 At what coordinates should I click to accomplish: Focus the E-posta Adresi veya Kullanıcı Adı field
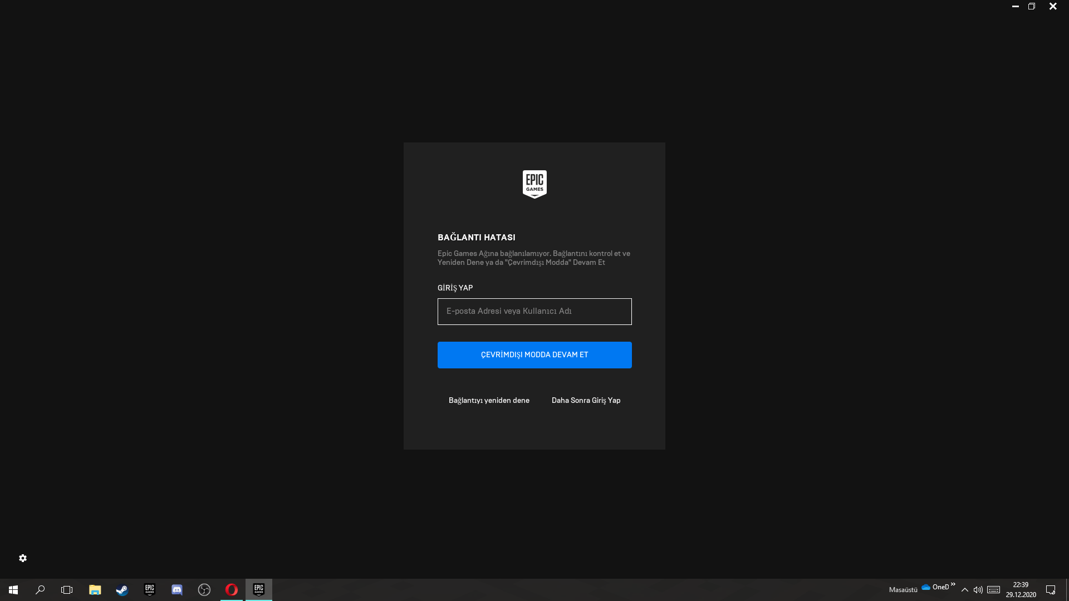tap(534, 312)
